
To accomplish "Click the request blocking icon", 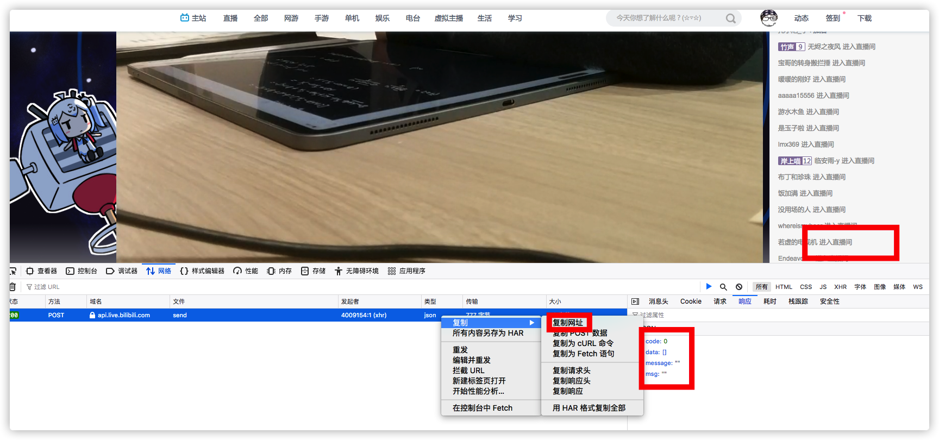I will [x=739, y=287].
